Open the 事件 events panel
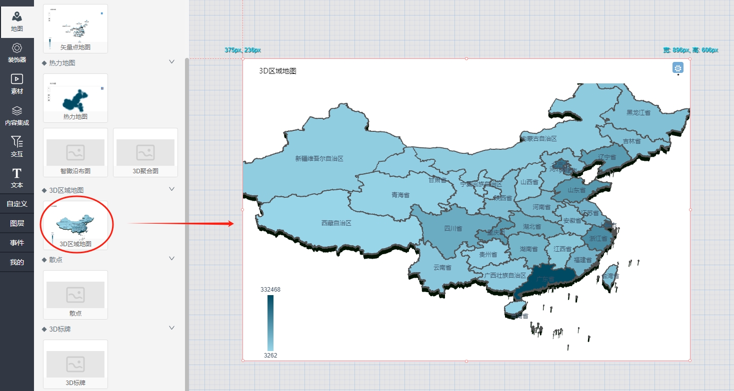Screen dimensions: 734x391 17,243
